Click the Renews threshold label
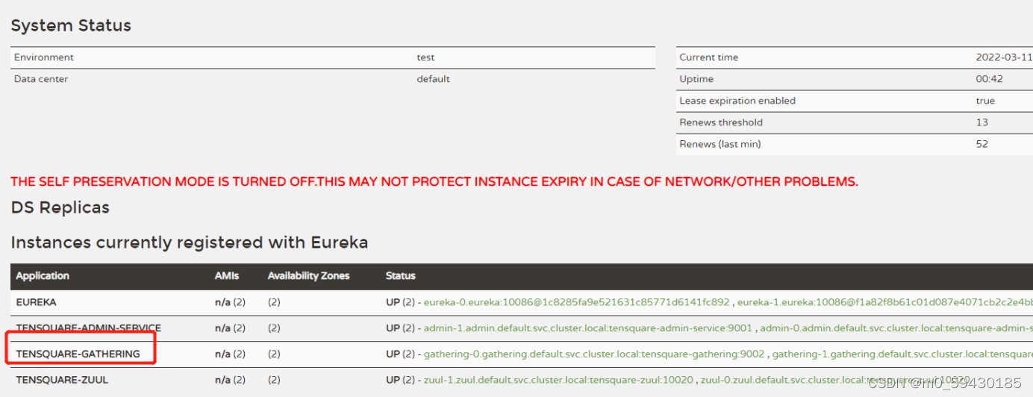 click(721, 122)
